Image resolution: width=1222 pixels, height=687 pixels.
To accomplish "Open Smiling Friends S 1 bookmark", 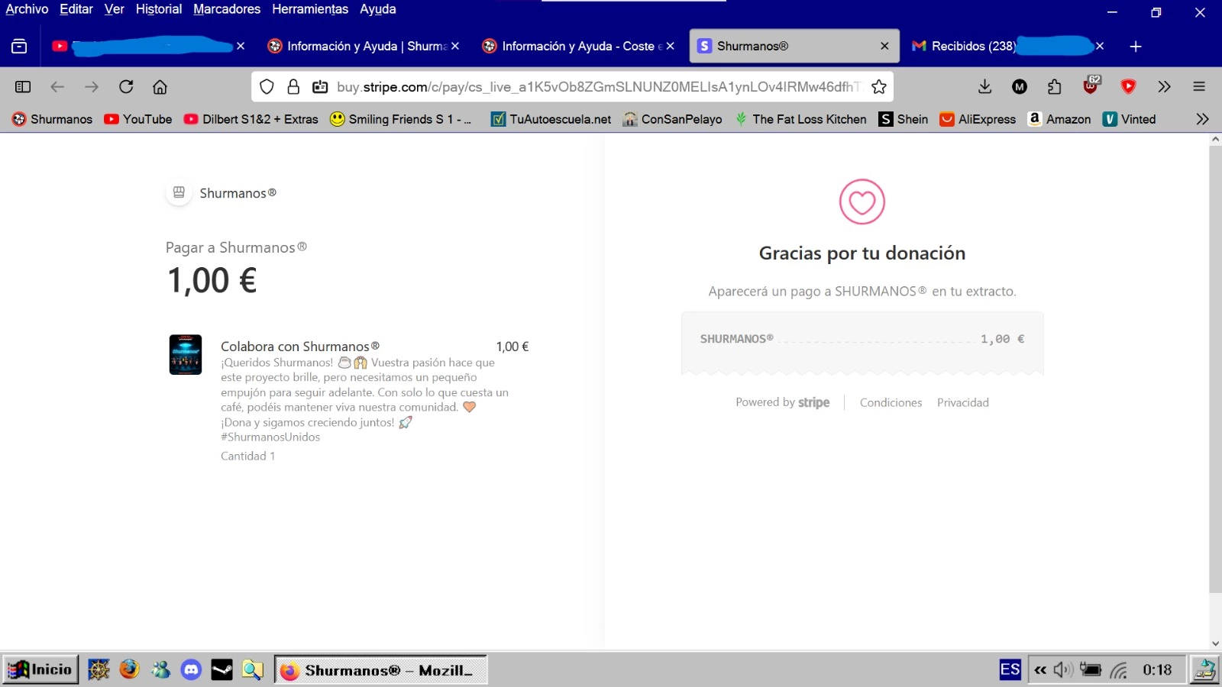I will 401,119.
